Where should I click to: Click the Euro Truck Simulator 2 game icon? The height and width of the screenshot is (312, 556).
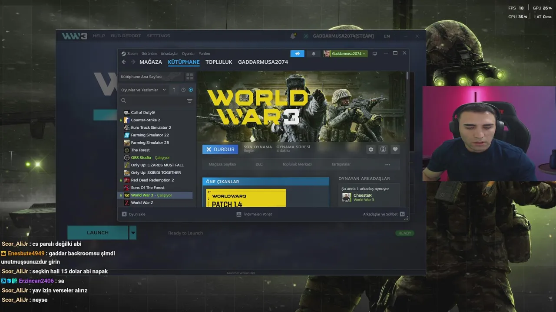click(x=126, y=127)
